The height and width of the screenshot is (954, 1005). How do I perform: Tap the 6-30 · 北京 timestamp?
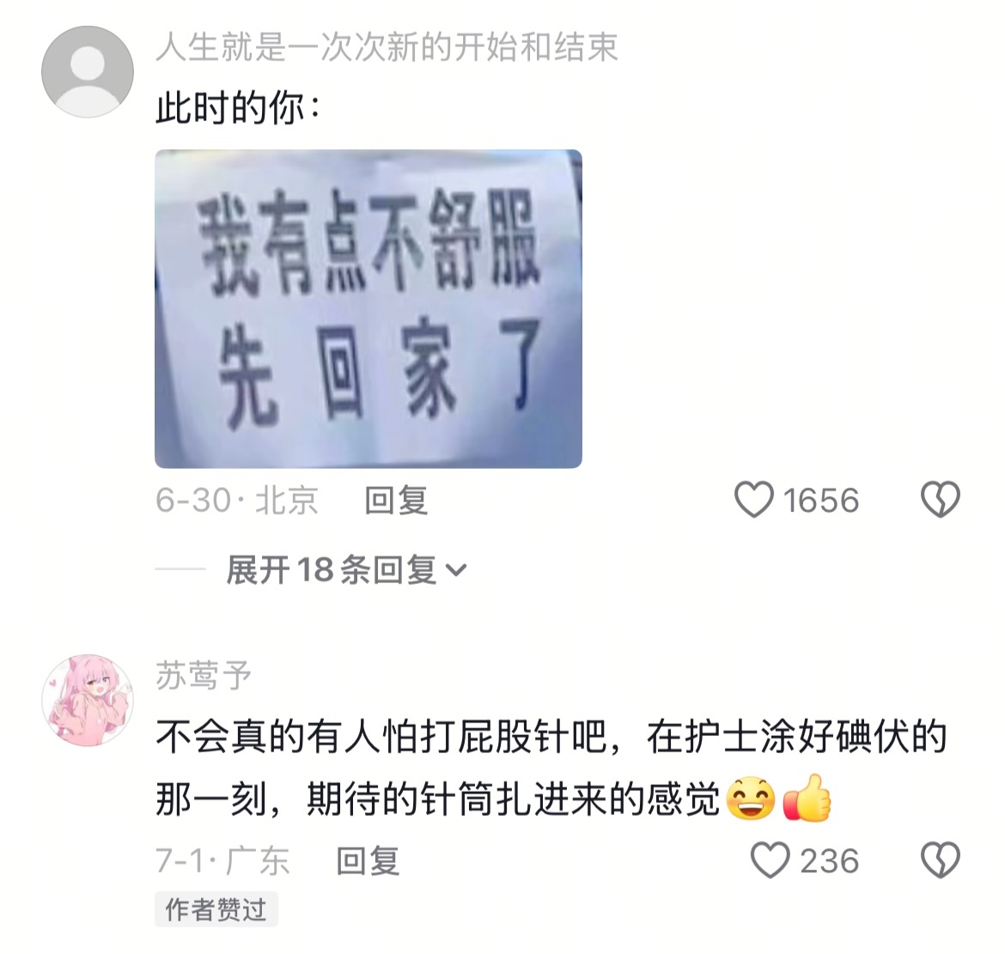[236, 501]
